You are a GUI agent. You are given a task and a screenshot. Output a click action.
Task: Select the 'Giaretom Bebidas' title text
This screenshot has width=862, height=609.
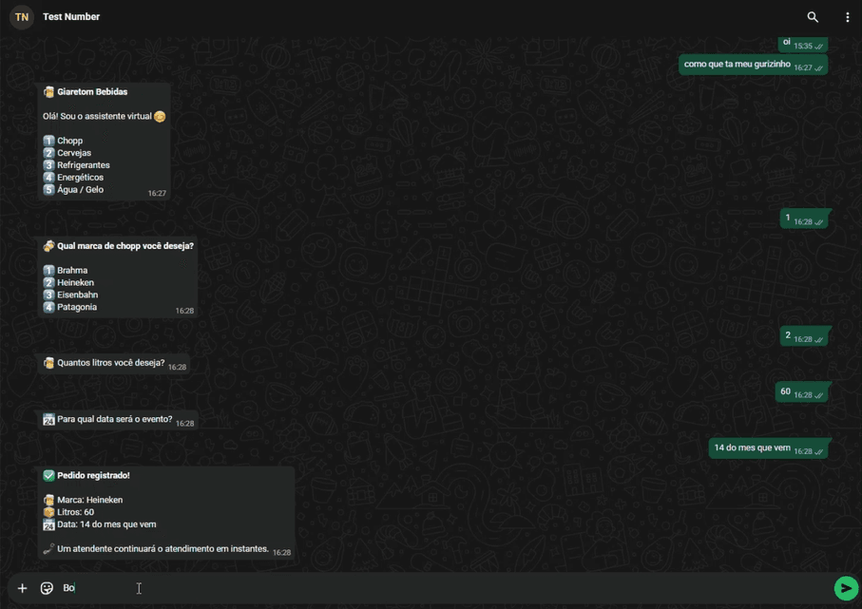point(92,92)
